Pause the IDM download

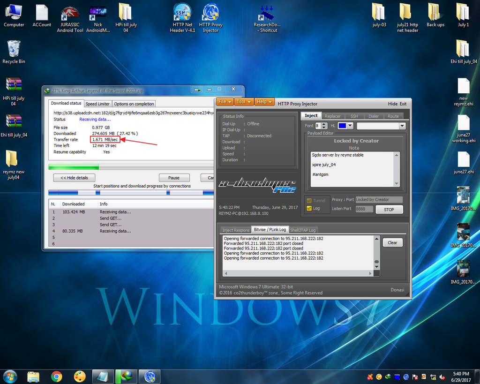(x=174, y=178)
